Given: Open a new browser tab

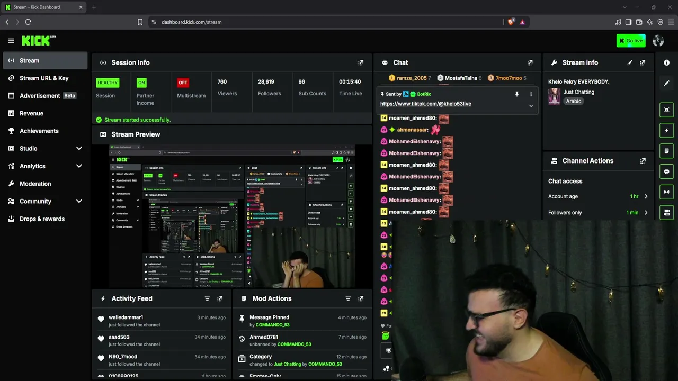Looking at the screenshot, I should pyautogui.click(x=94, y=7).
